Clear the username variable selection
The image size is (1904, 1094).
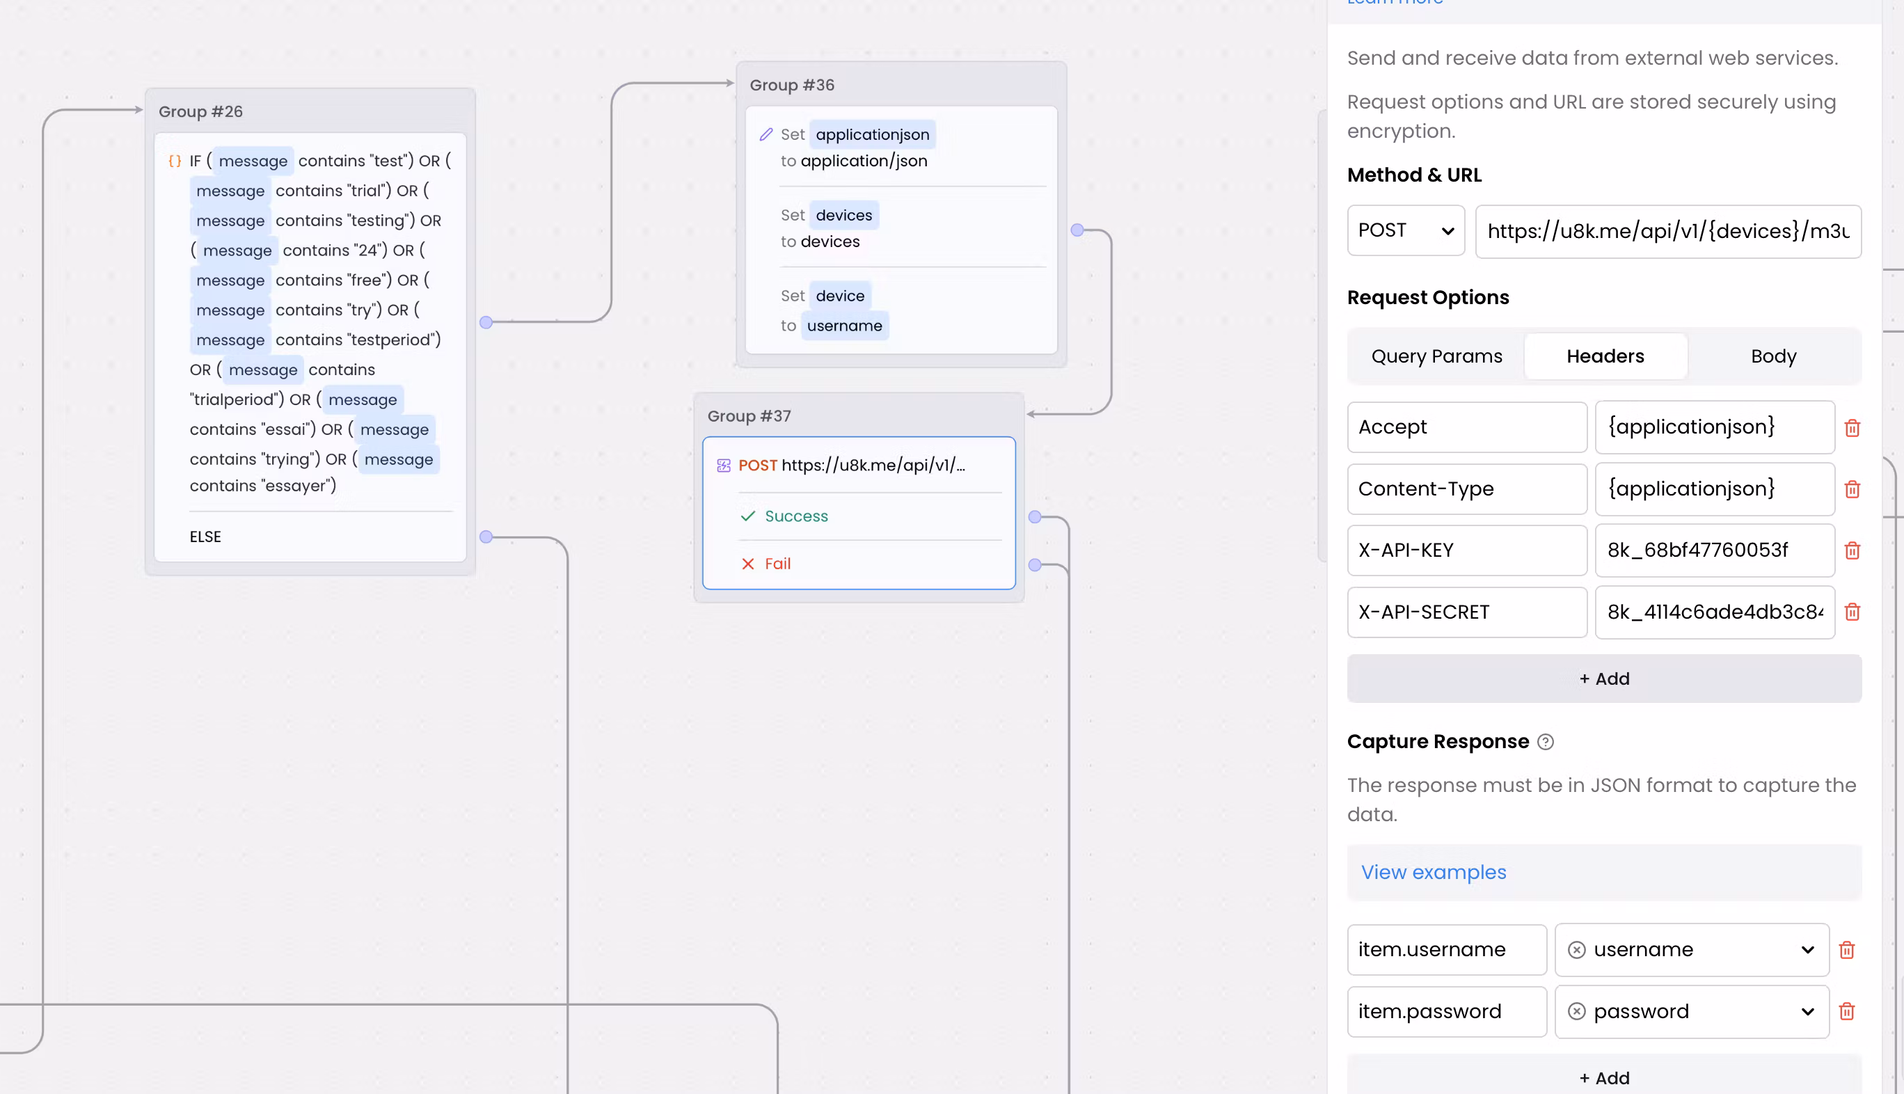[1576, 950]
